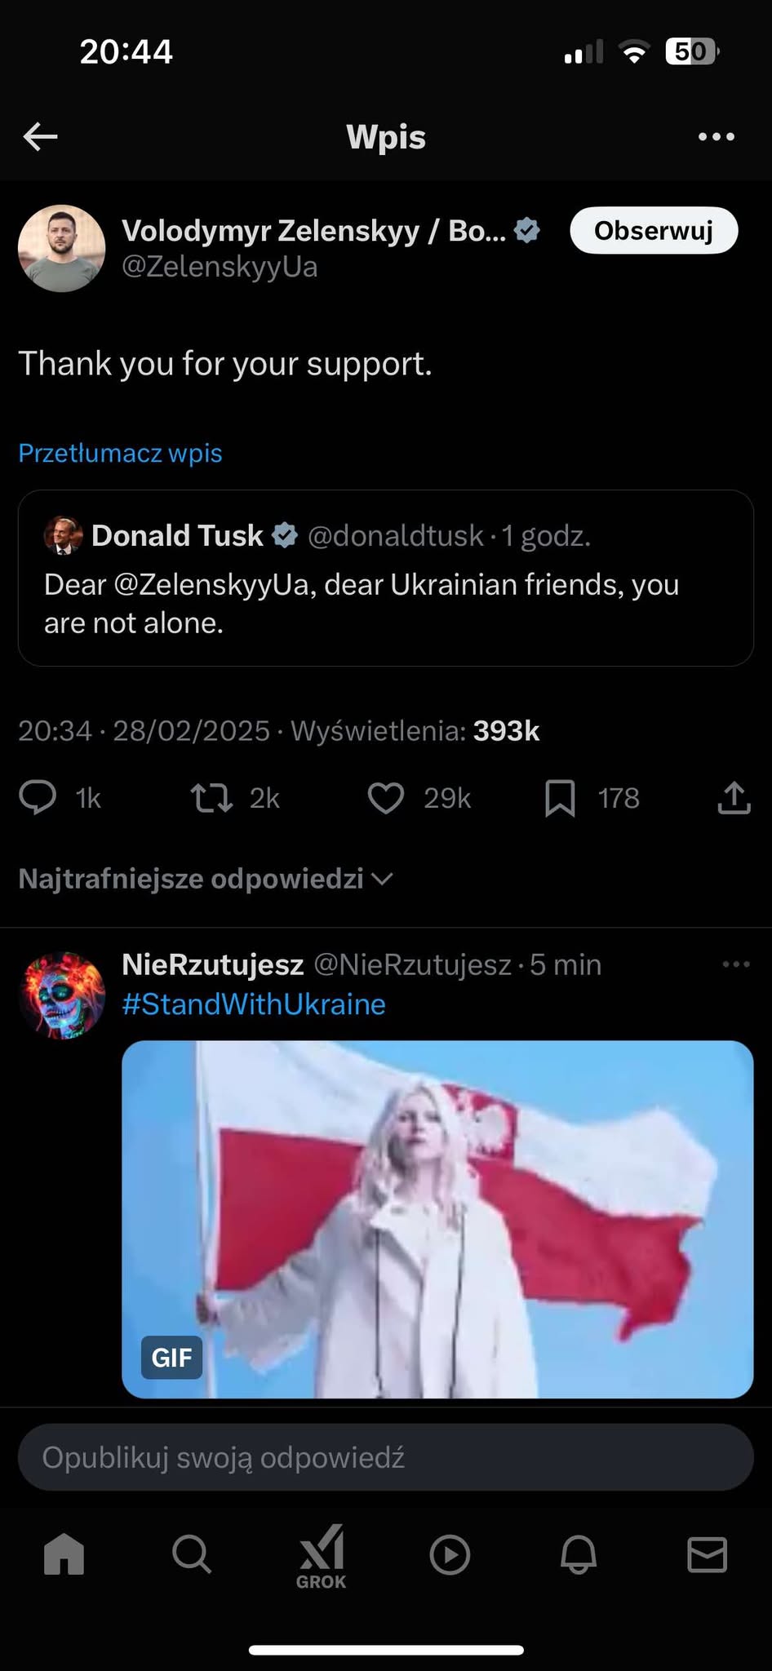772x1671 pixels.
Task: Play the Polish flag GIF
Action: click(437, 1219)
